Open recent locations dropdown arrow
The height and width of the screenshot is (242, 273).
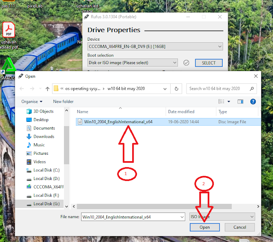[41, 89]
